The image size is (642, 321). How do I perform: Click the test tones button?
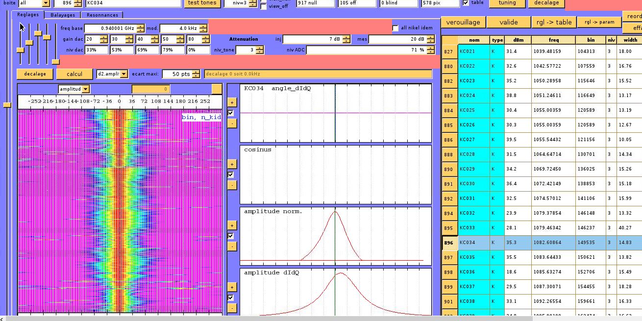point(202,3)
